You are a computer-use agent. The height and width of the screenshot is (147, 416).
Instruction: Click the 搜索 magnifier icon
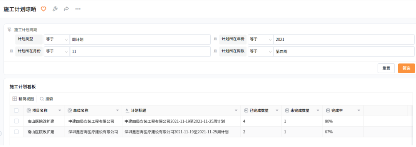(x=42, y=99)
